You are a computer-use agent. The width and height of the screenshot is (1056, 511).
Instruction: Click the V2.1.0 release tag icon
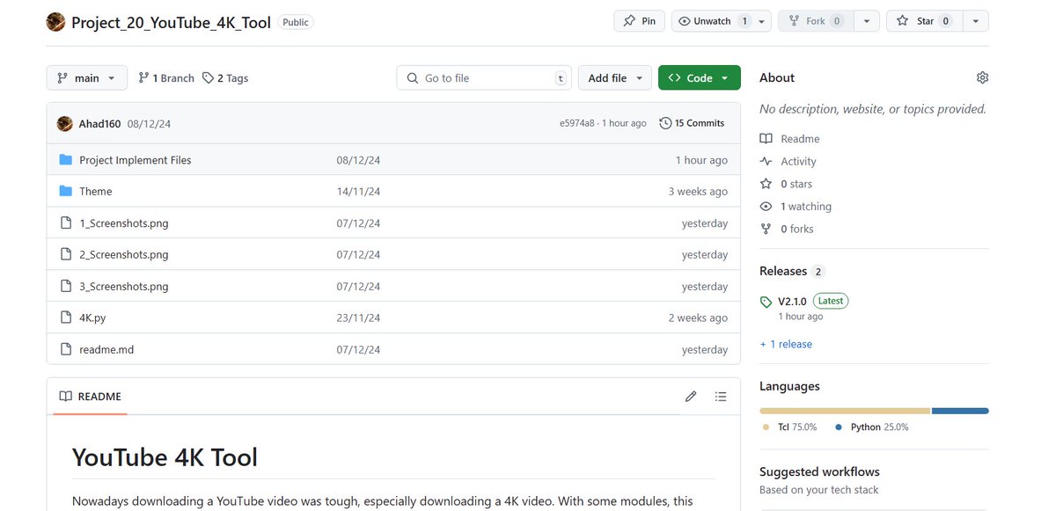pyautogui.click(x=766, y=302)
